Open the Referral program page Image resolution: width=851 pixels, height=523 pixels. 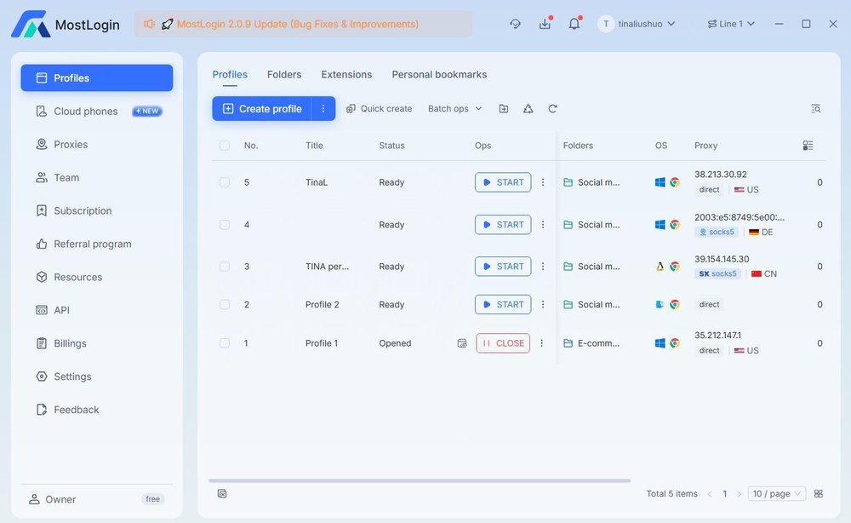(x=89, y=244)
